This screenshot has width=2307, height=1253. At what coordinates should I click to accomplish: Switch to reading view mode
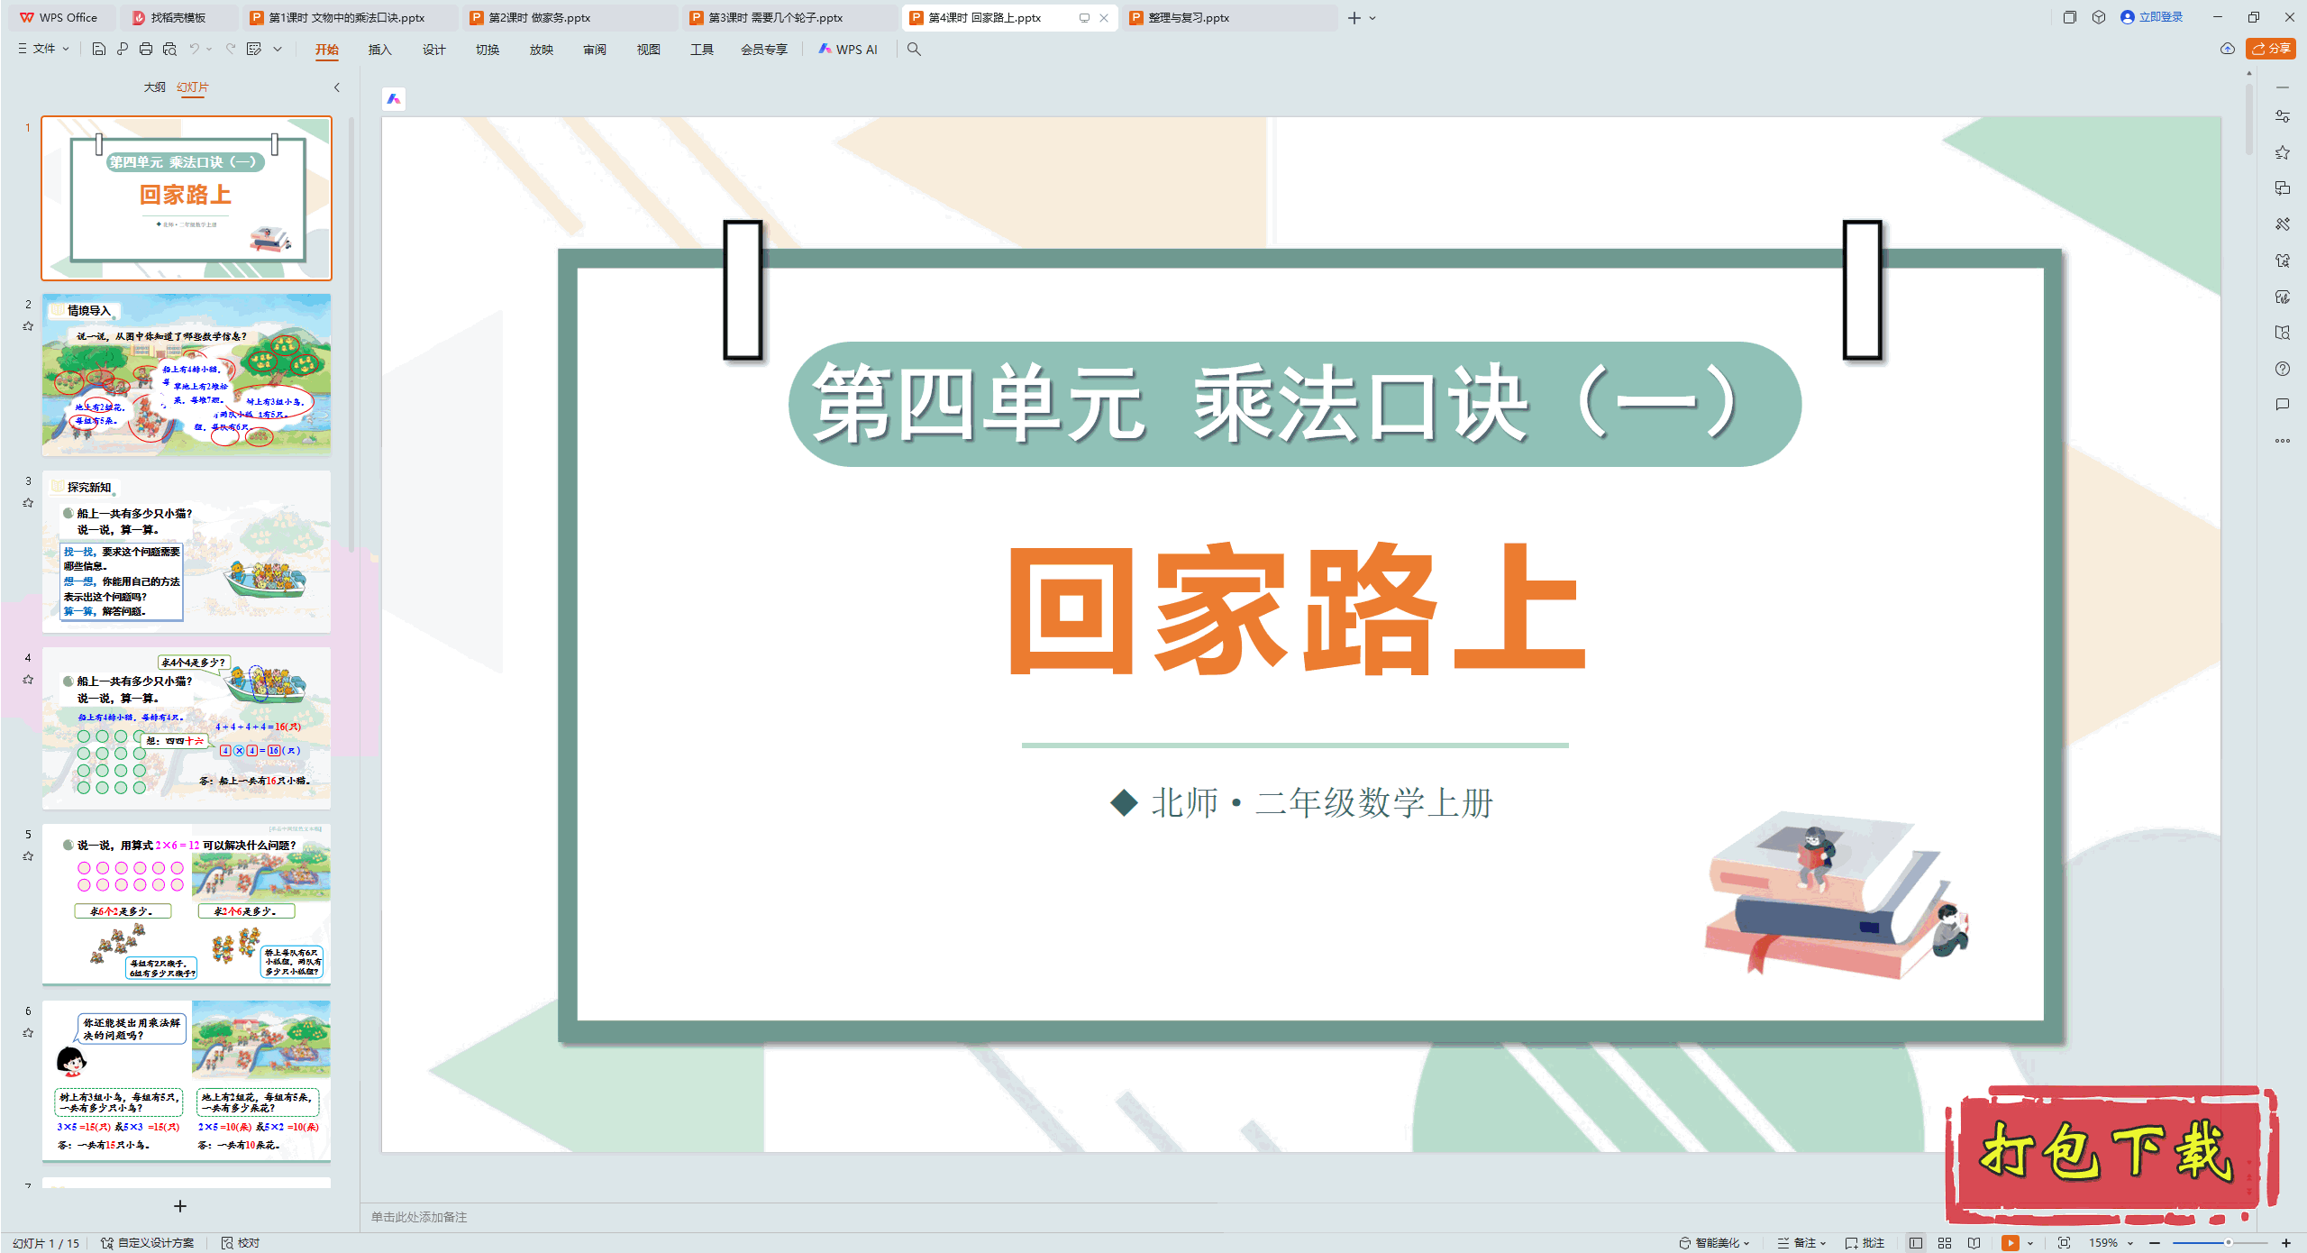(x=1974, y=1242)
